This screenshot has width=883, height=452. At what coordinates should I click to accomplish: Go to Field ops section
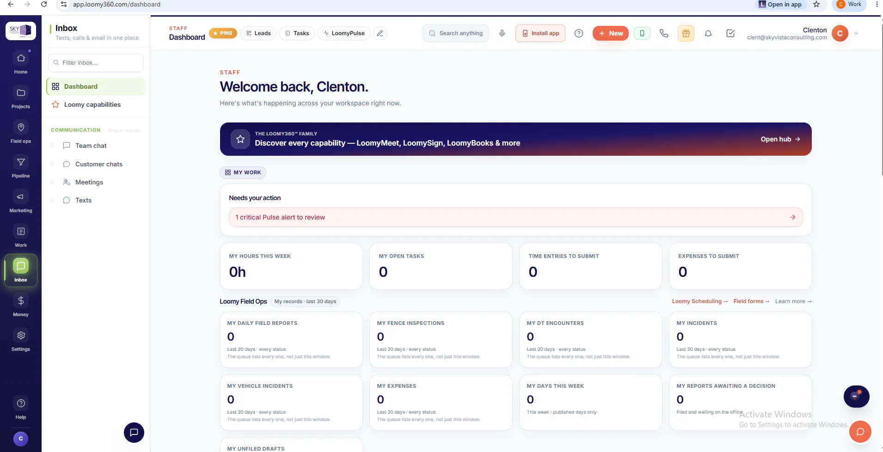tap(21, 132)
